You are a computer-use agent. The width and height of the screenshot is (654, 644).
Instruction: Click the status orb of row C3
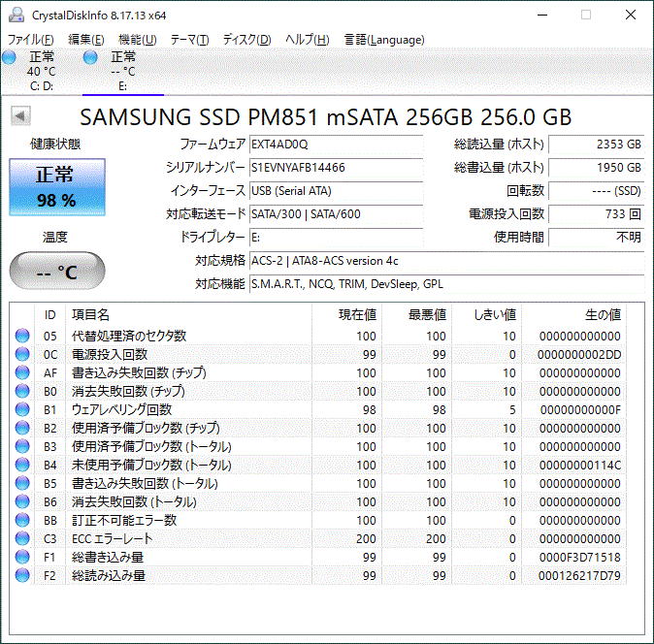[22, 538]
